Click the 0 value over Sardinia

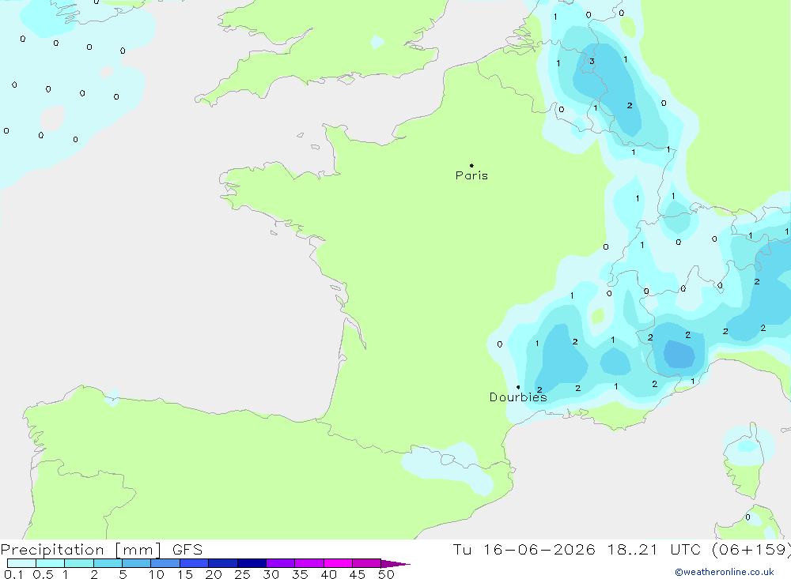[x=747, y=517]
